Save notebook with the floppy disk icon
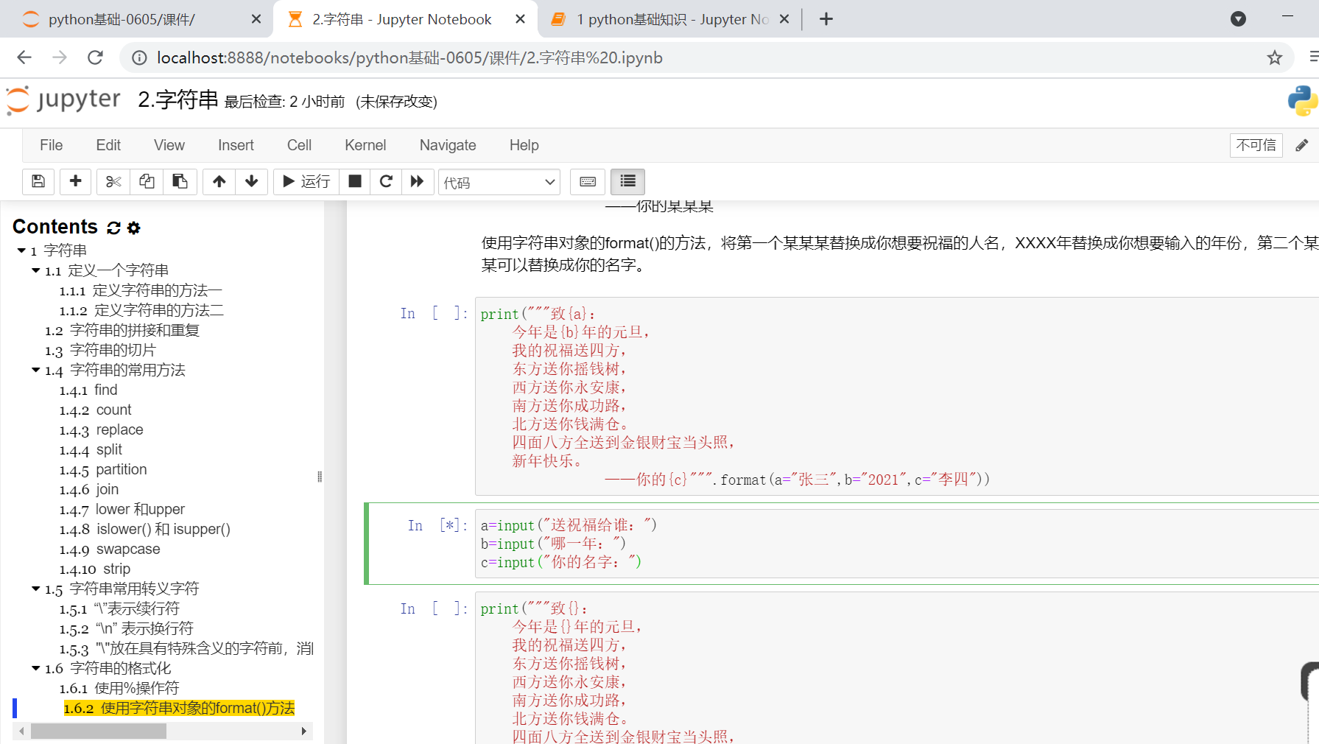The width and height of the screenshot is (1319, 744). (38, 181)
